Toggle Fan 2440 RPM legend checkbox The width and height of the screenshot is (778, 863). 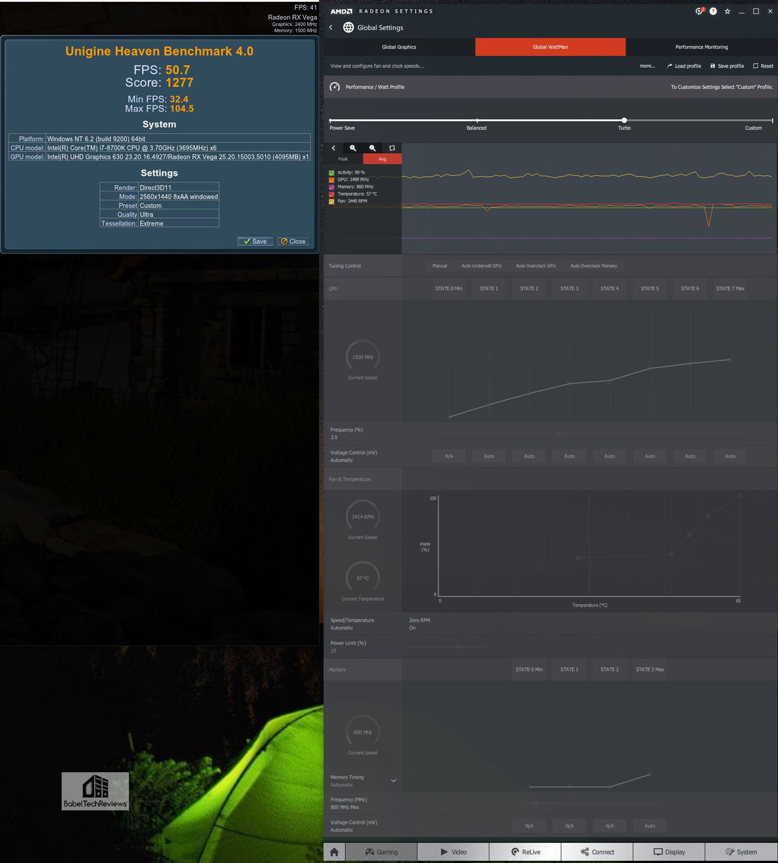click(x=331, y=201)
